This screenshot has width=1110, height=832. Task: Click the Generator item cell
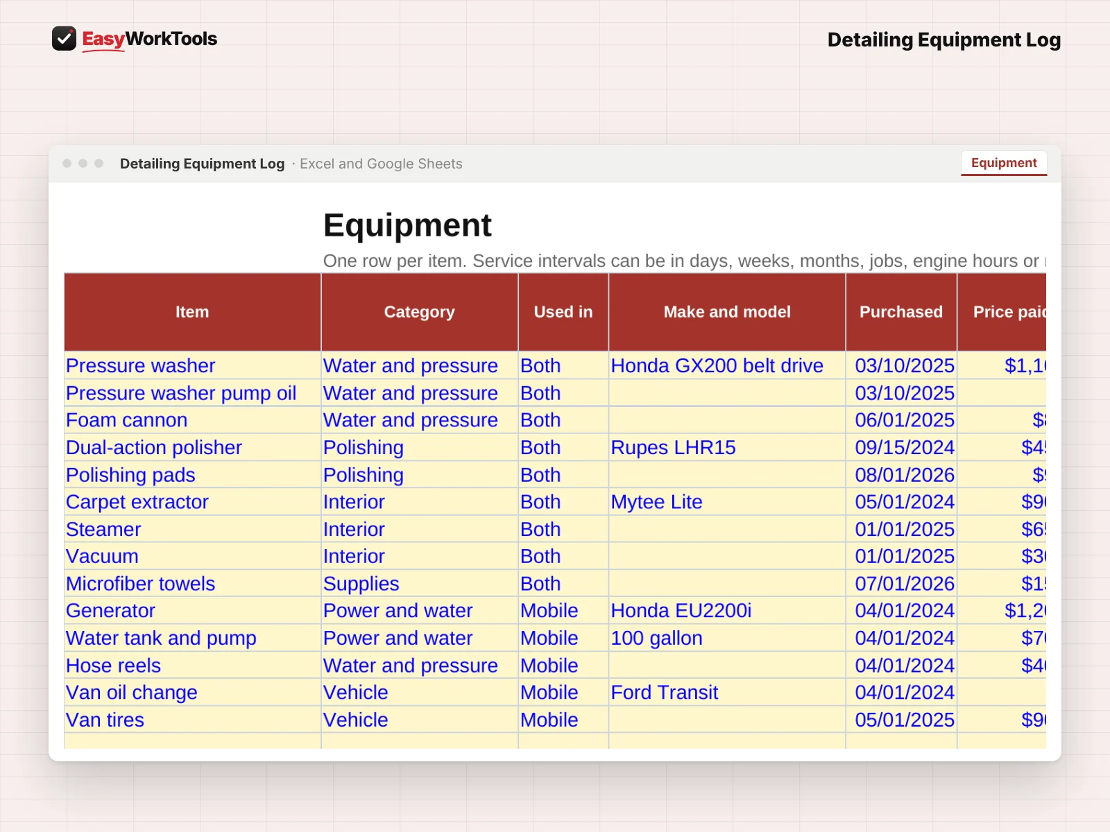tap(192, 611)
